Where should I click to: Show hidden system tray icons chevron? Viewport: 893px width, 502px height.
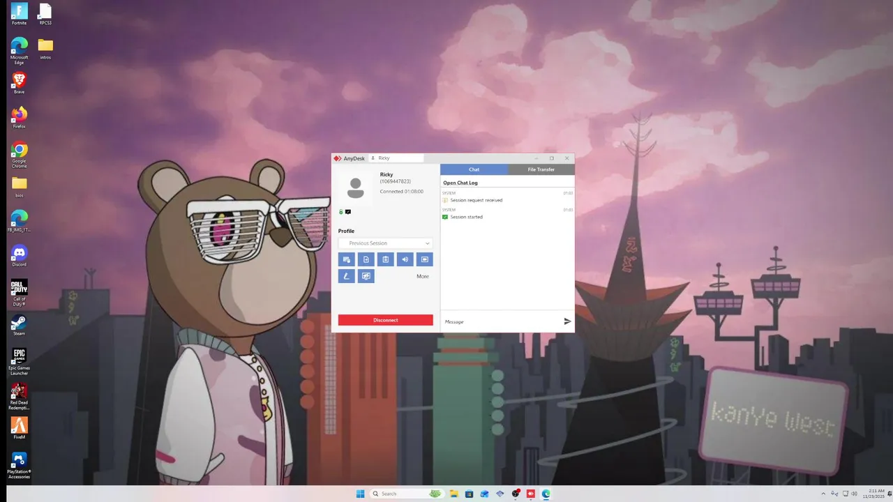pyautogui.click(x=823, y=494)
